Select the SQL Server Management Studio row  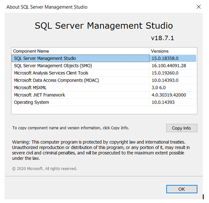click(104, 58)
